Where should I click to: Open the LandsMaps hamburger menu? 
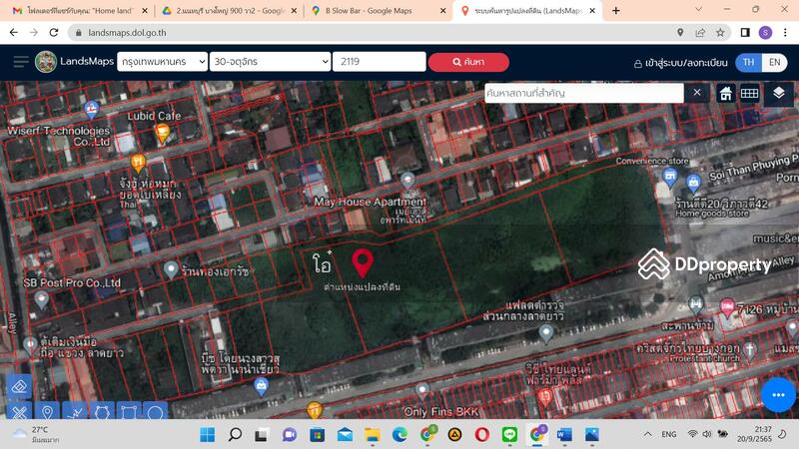pos(21,62)
